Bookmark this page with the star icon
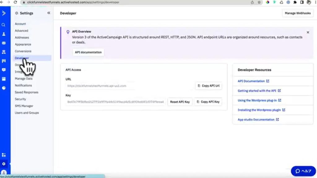Image resolution: width=317 pixels, height=178 pixels. (259, 2)
